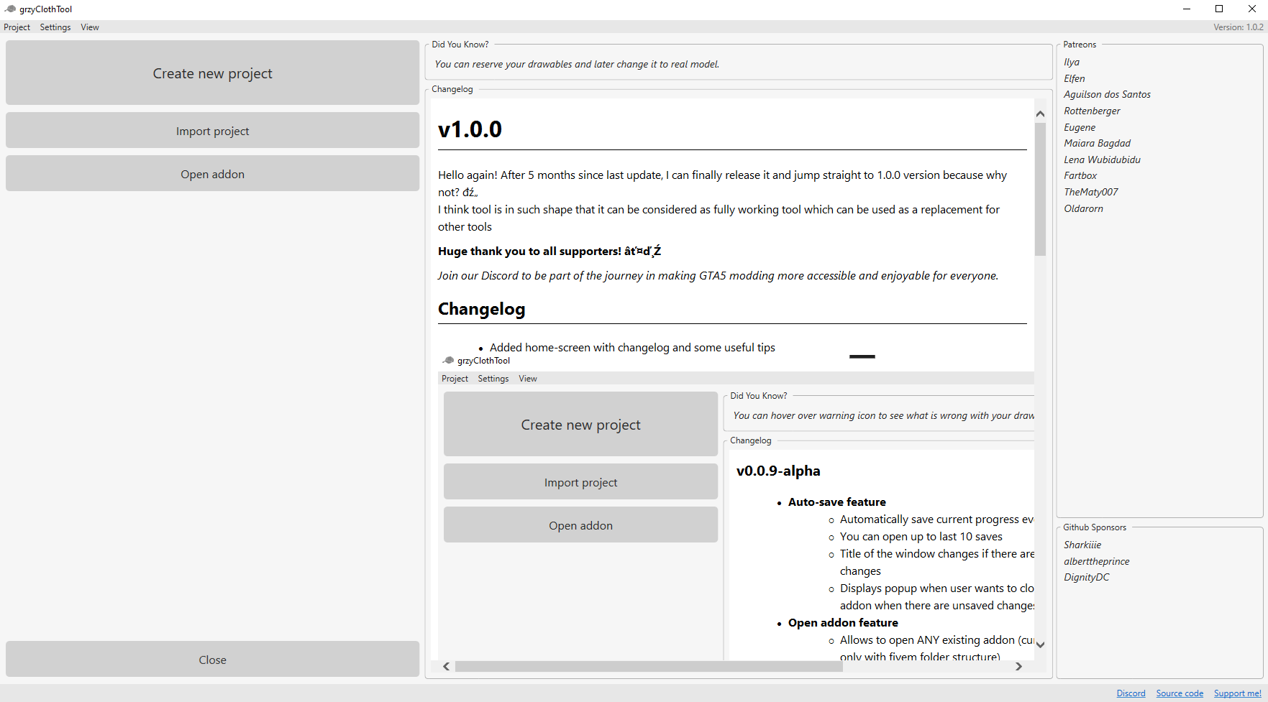Image resolution: width=1268 pixels, height=702 pixels.
Task: Click the Support me! link
Action: 1237,693
